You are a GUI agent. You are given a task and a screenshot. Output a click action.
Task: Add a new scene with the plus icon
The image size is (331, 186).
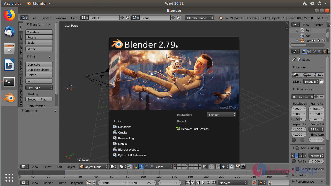173,18
